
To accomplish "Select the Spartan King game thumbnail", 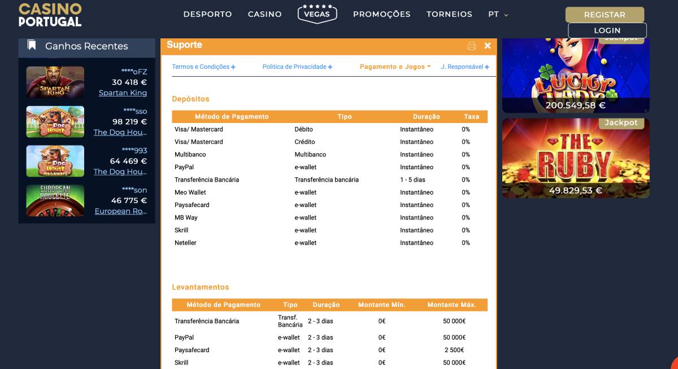I will pyautogui.click(x=55, y=82).
